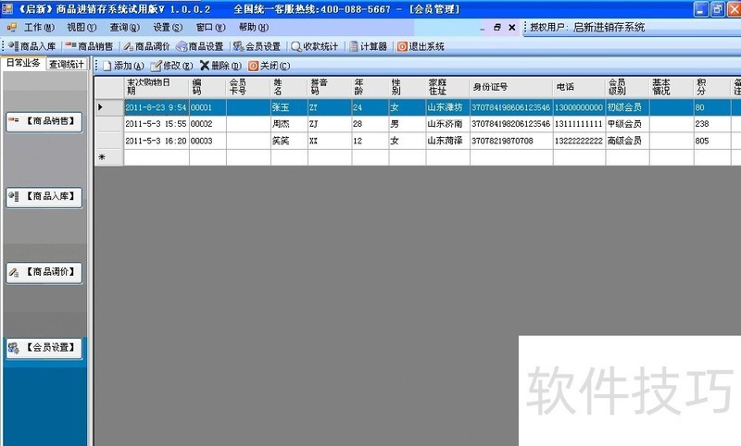Add a new member with 添加
Viewport: 741px width, 446px height.
click(x=124, y=66)
